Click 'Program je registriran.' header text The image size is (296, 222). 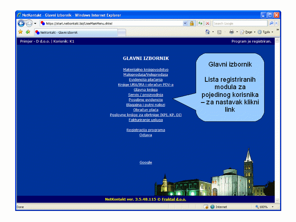click(251, 41)
